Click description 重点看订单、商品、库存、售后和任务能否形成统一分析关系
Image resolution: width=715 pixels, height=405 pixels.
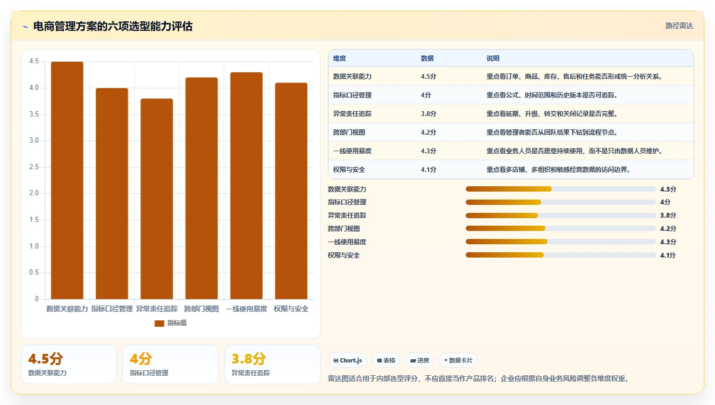[574, 77]
